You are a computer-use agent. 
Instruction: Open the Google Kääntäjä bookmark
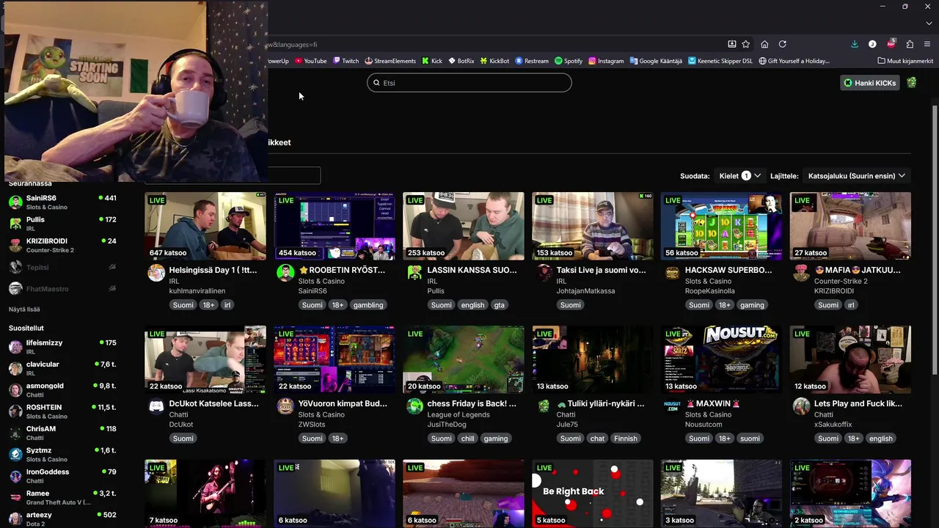coord(656,61)
